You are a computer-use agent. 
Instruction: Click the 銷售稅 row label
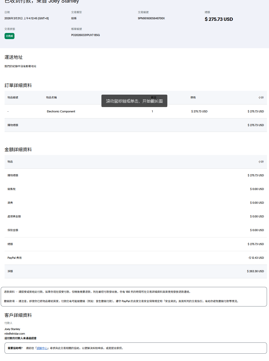click(x=11, y=189)
